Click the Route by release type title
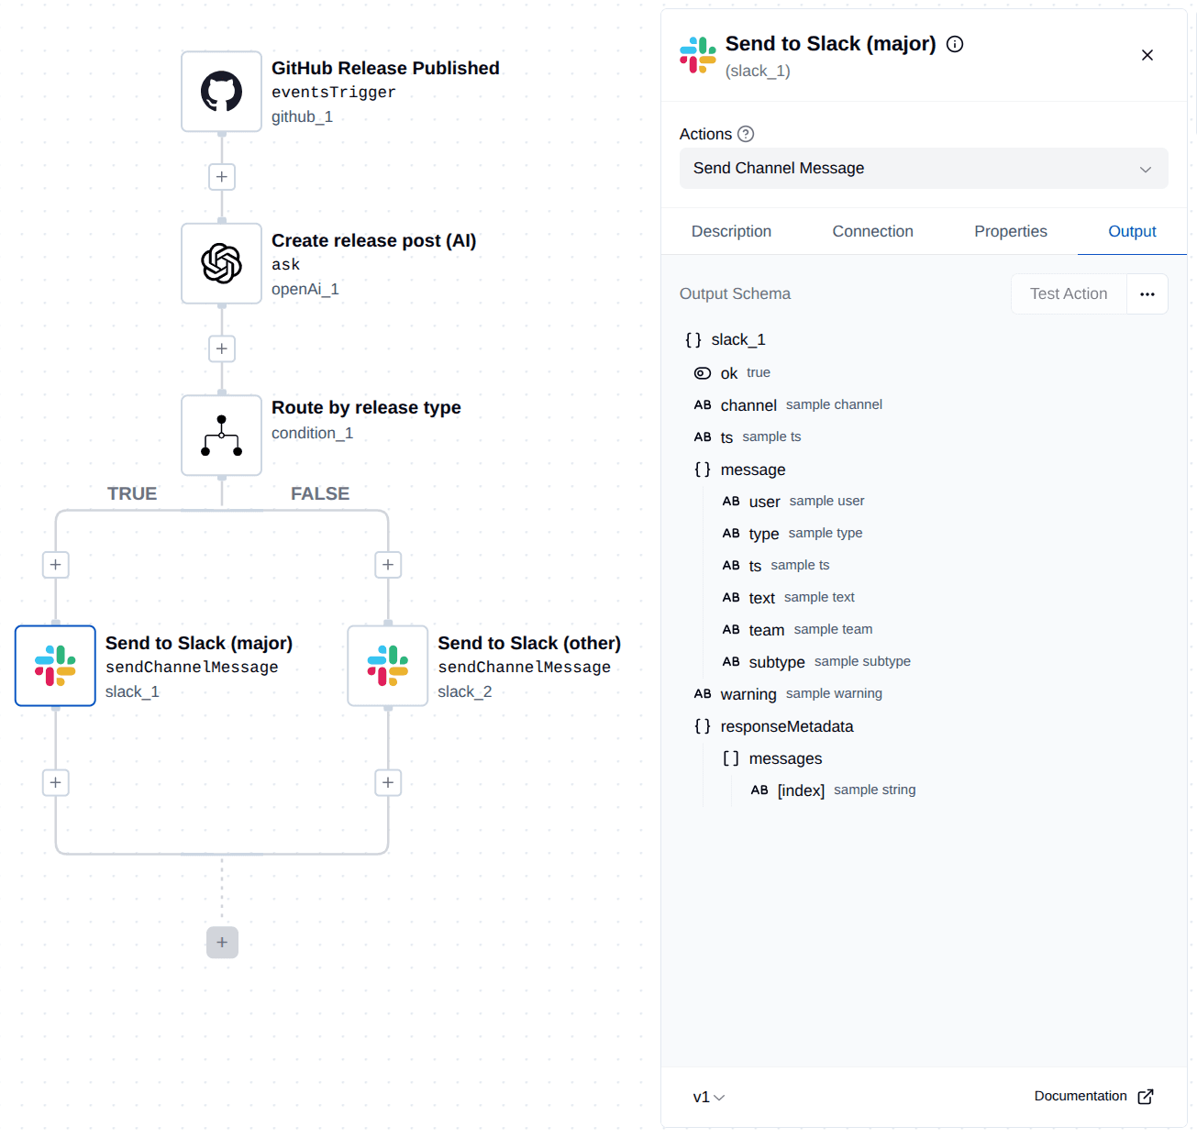Screen dimensions: 1197x1138 tap(366, 408)
